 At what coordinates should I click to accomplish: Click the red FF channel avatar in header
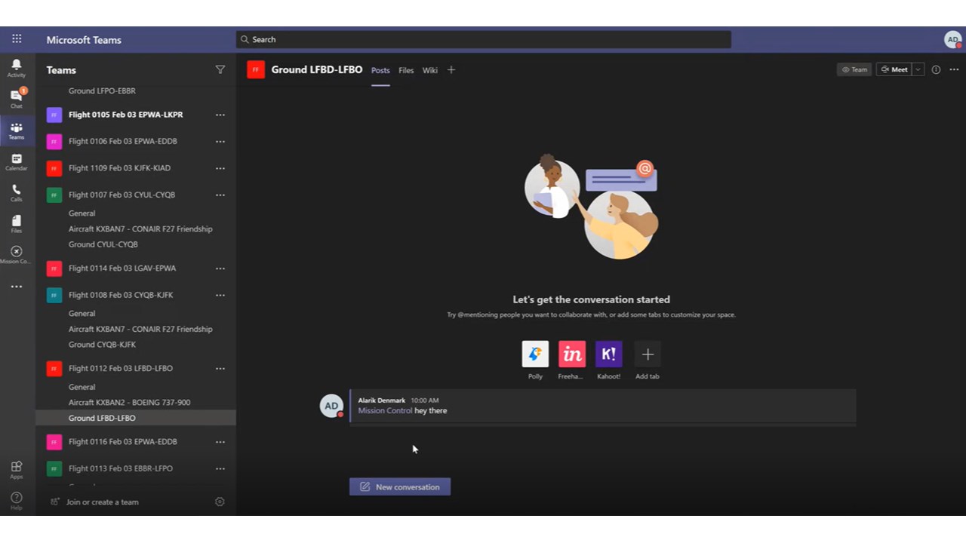click(x=256, y=70)
